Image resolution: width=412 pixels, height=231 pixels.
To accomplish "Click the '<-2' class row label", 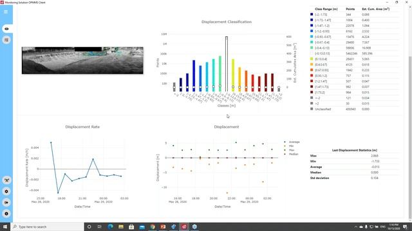I will coord(317,98).
